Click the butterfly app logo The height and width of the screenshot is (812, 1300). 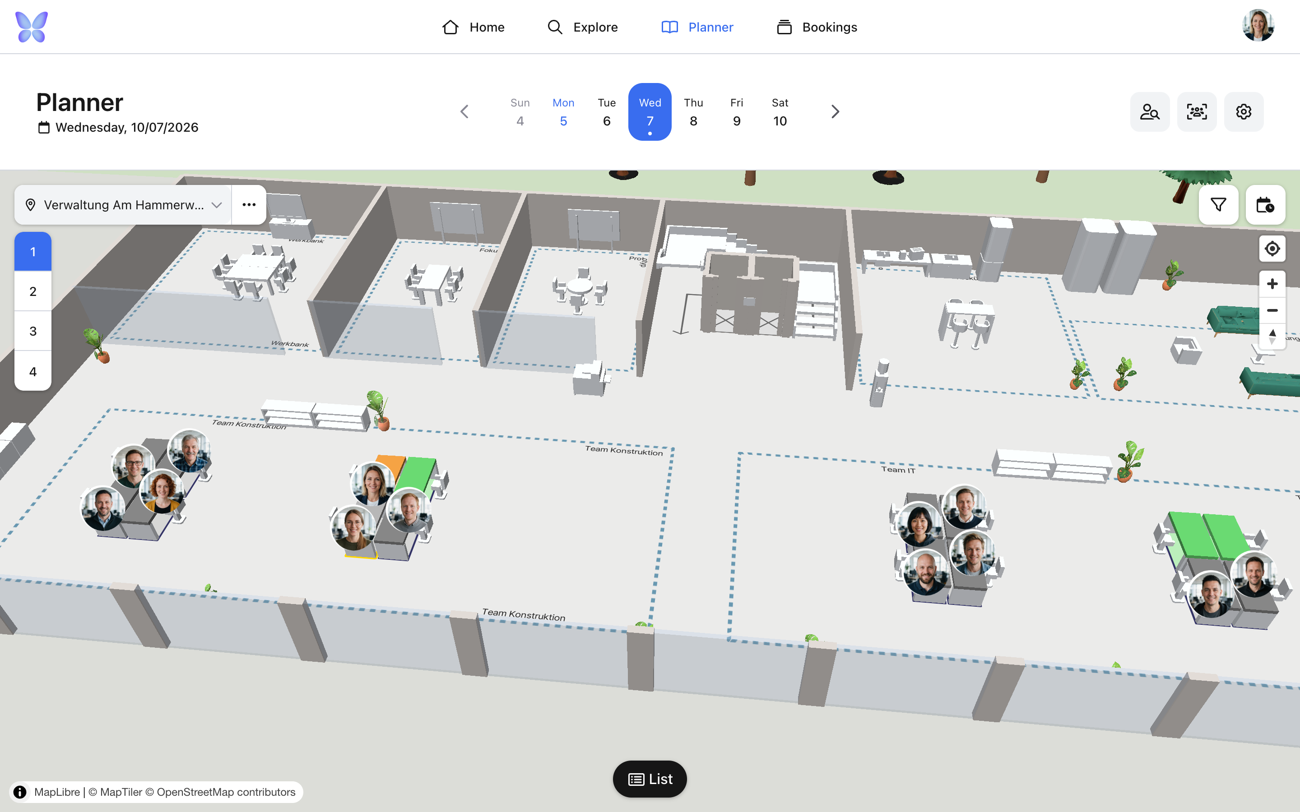click(32, 27)
